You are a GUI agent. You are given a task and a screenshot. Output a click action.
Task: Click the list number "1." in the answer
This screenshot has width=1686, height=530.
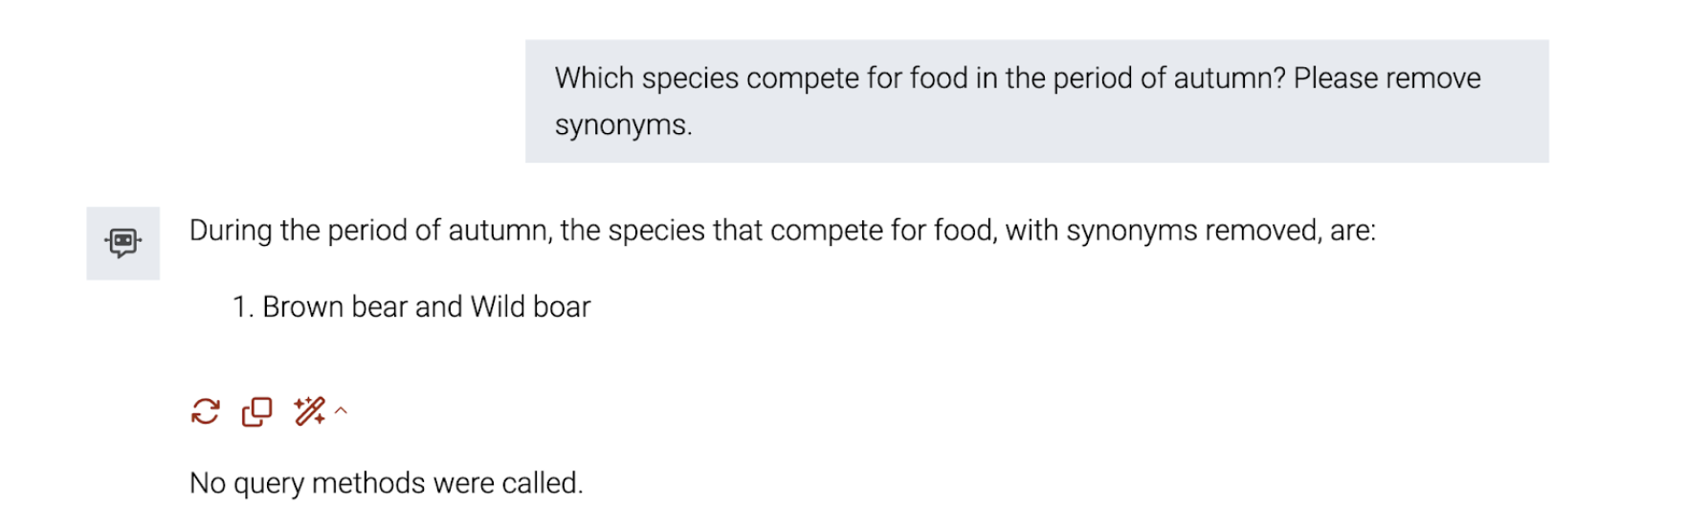tap(243, 307)
